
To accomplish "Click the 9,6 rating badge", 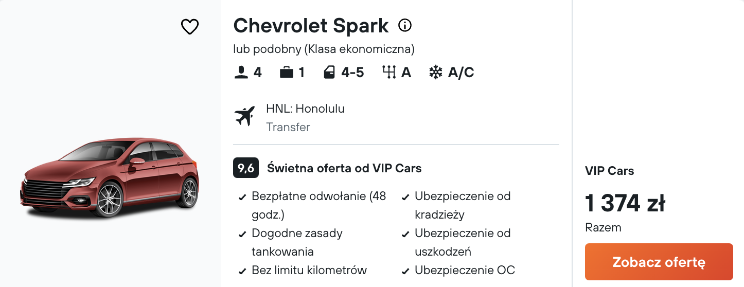I will [245, 168].
